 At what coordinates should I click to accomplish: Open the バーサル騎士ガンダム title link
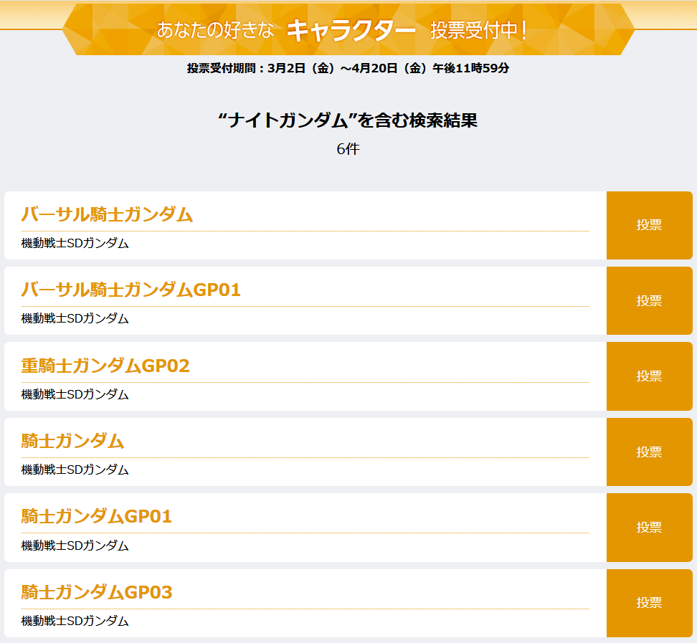[107, 214]
